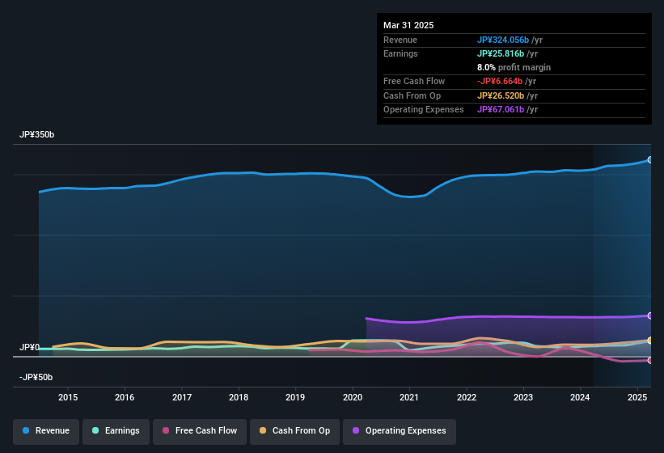Click the JP¥324.056b revenue value

pyautogui.click(x=503, y=40)
